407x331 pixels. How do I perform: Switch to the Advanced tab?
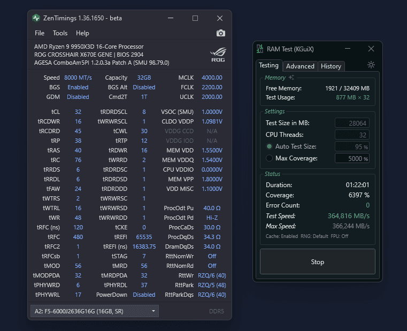300,66
